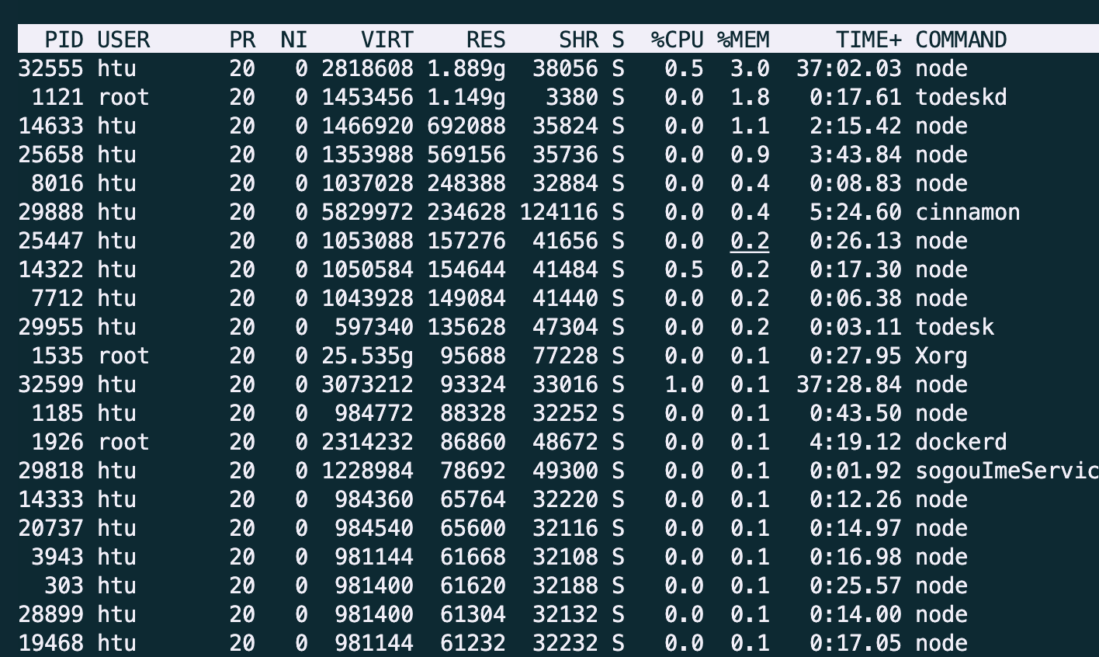
Task: Click the 37:02.03 TIME+ value
Action: point(849,68)
